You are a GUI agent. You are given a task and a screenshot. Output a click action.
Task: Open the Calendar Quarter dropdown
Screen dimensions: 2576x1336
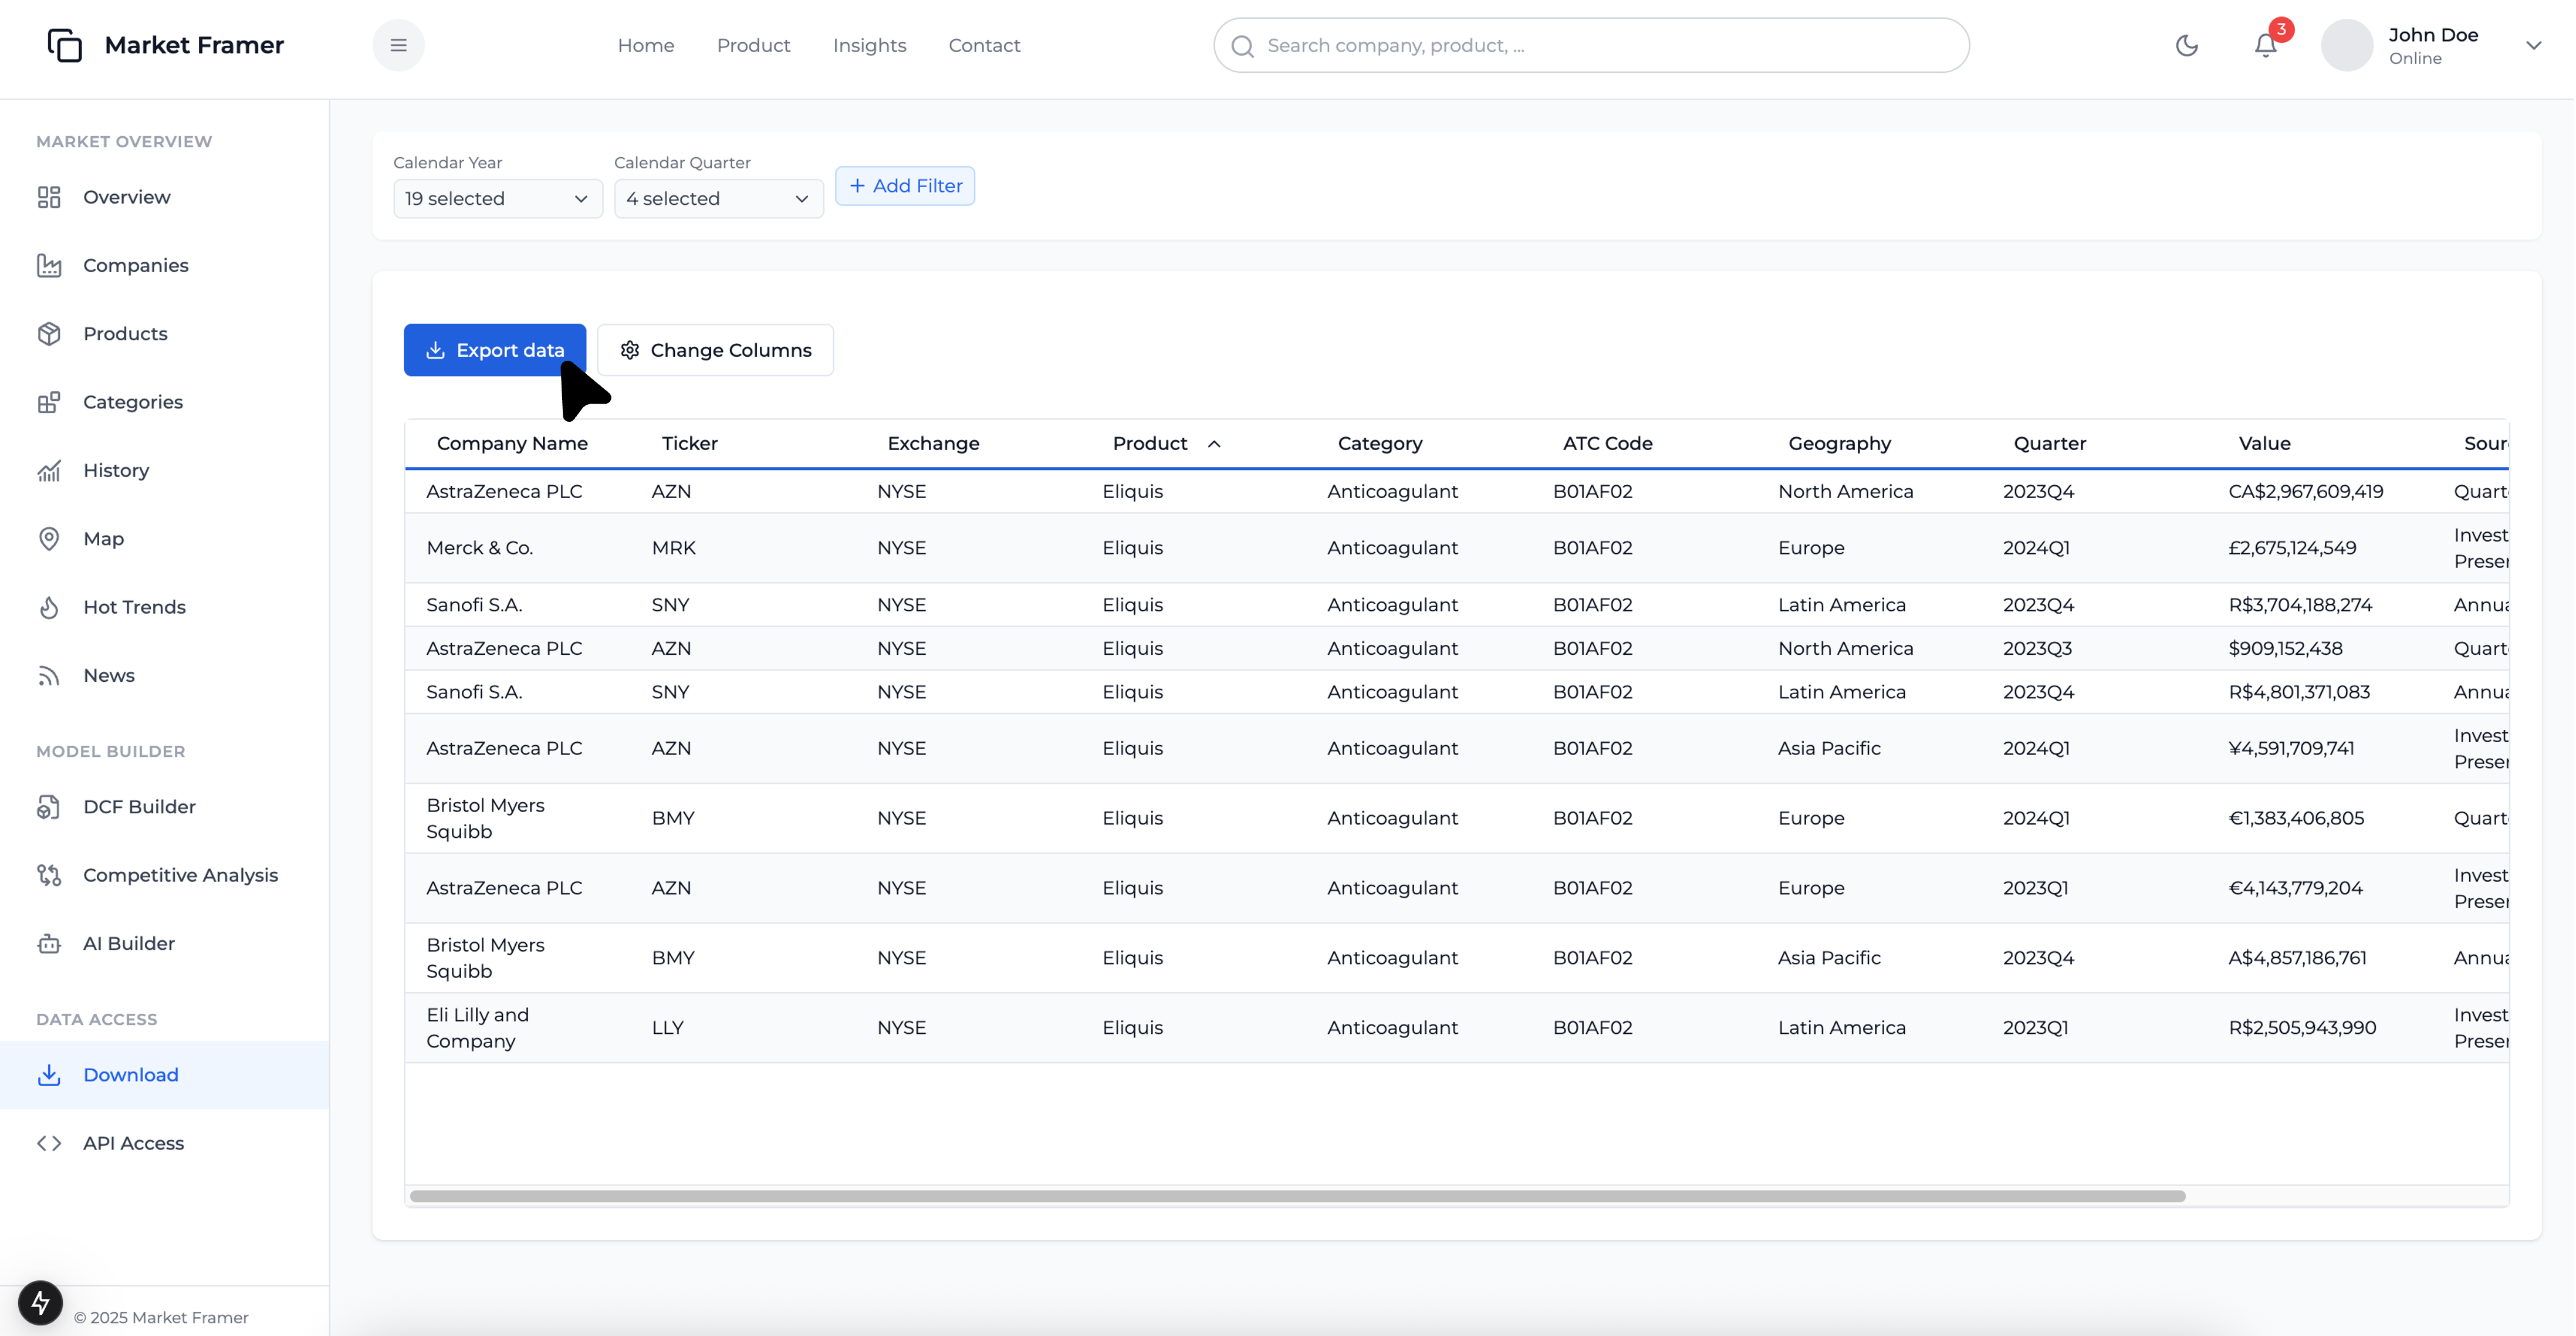click(718, 198)
